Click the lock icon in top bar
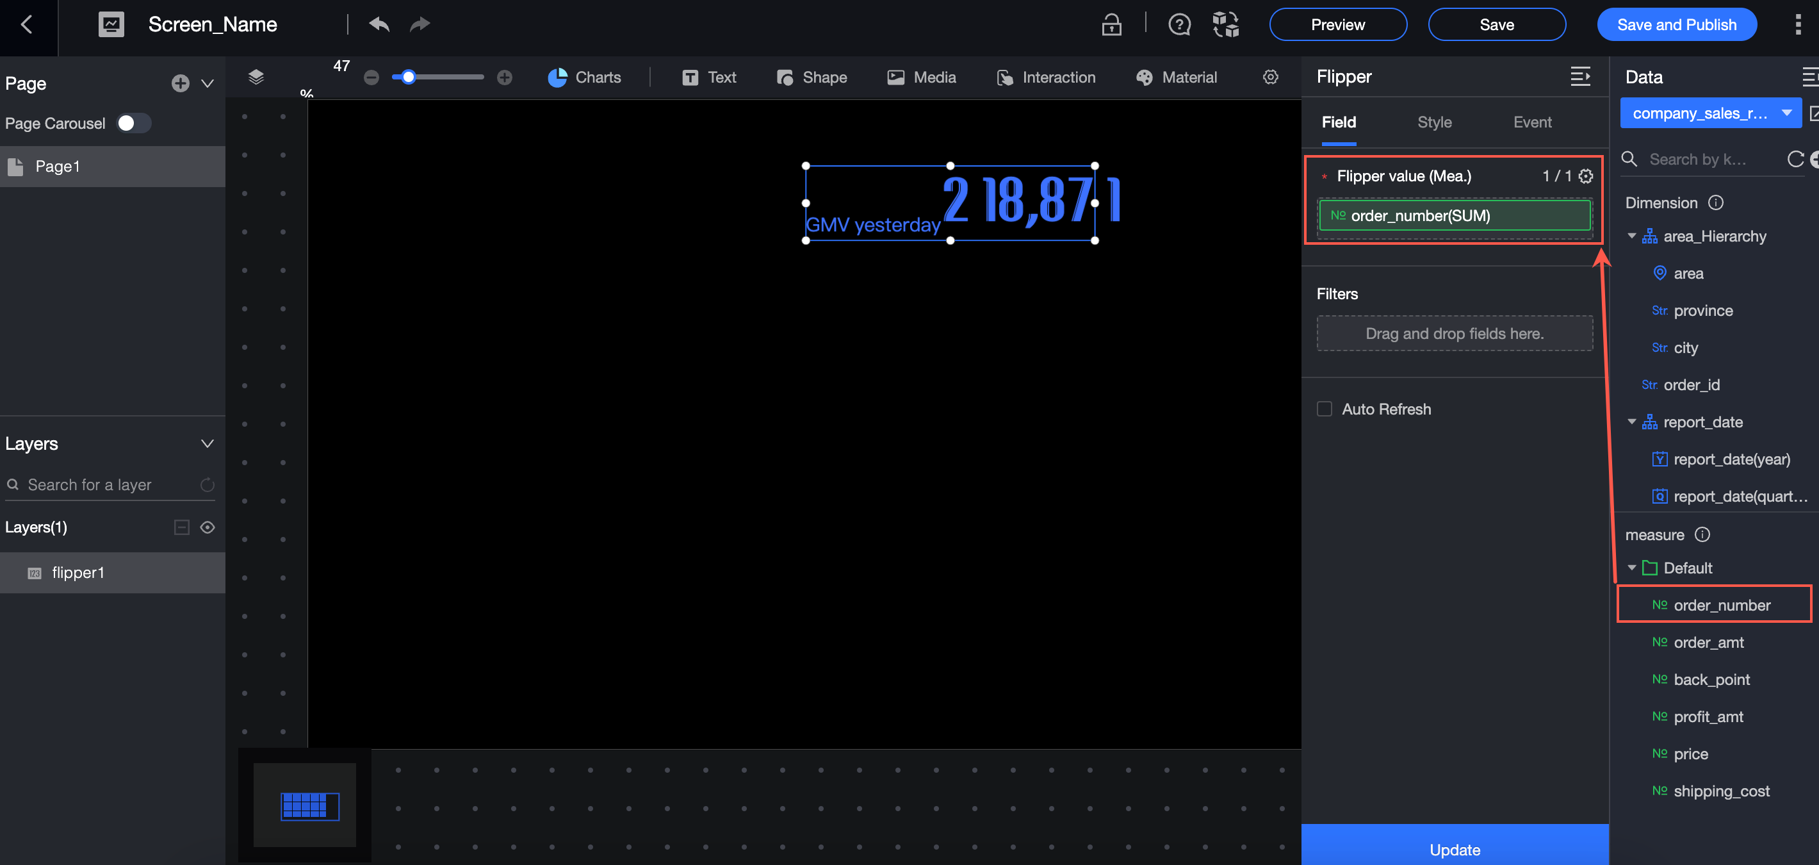 coord(1111,25)
